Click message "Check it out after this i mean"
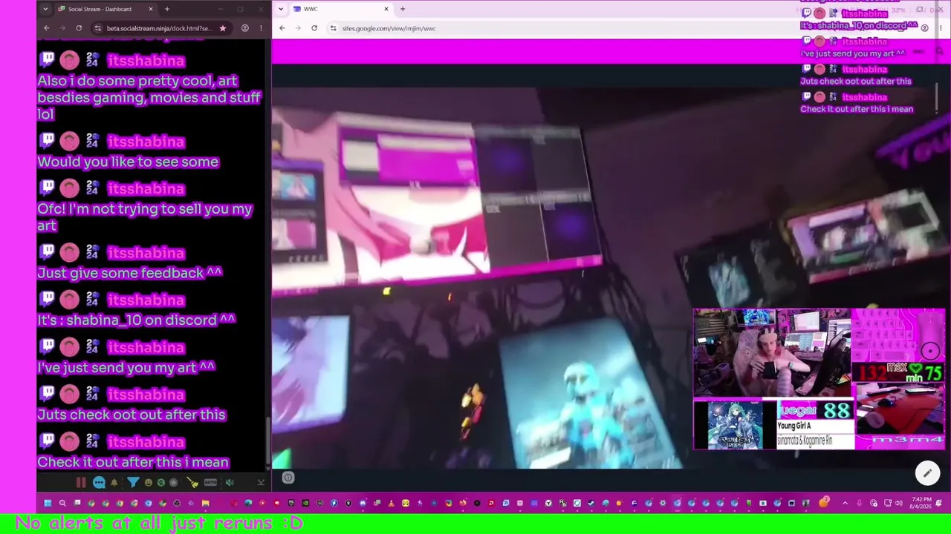 (133, 462)
